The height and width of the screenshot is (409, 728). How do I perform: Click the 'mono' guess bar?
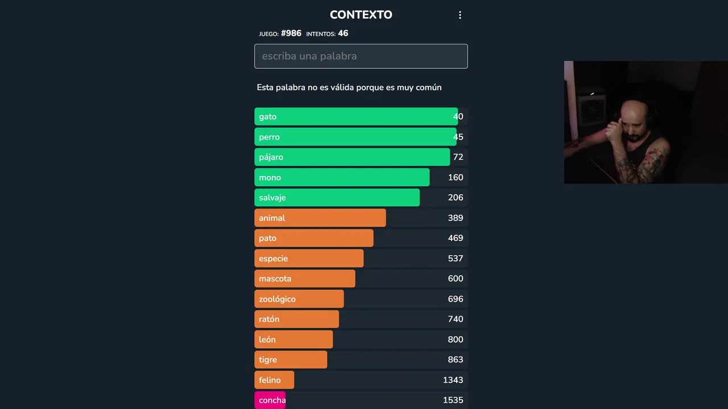point(342,177)
